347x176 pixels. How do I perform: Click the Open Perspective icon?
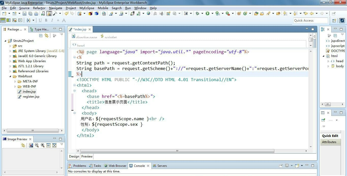(334, 21)
